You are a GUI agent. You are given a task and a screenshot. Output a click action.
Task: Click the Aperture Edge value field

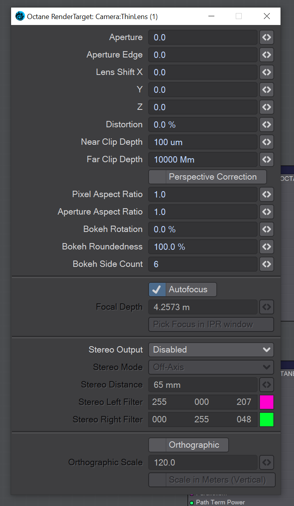point(203,55)
